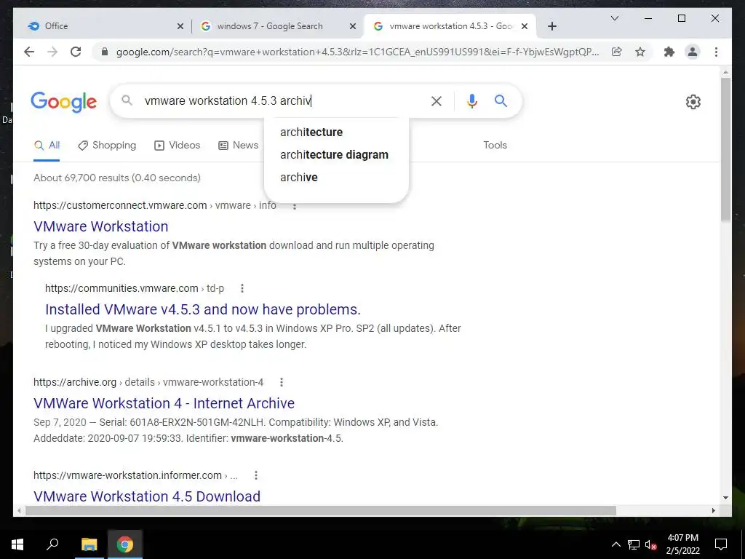This screenshot has height=559, width=745.
Task: Open search Tools options
Action: pos(495,146)
